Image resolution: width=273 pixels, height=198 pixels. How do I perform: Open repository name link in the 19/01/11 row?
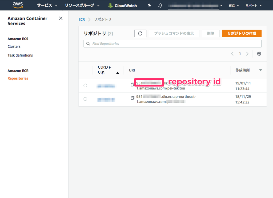pyautogui.click(x=106, y=86)
